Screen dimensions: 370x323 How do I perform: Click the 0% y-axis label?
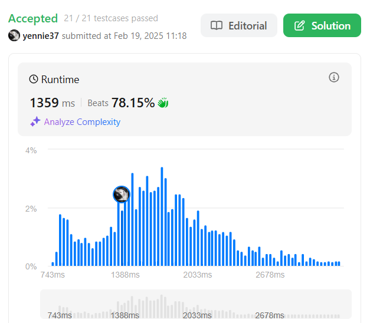coord(31,266)
